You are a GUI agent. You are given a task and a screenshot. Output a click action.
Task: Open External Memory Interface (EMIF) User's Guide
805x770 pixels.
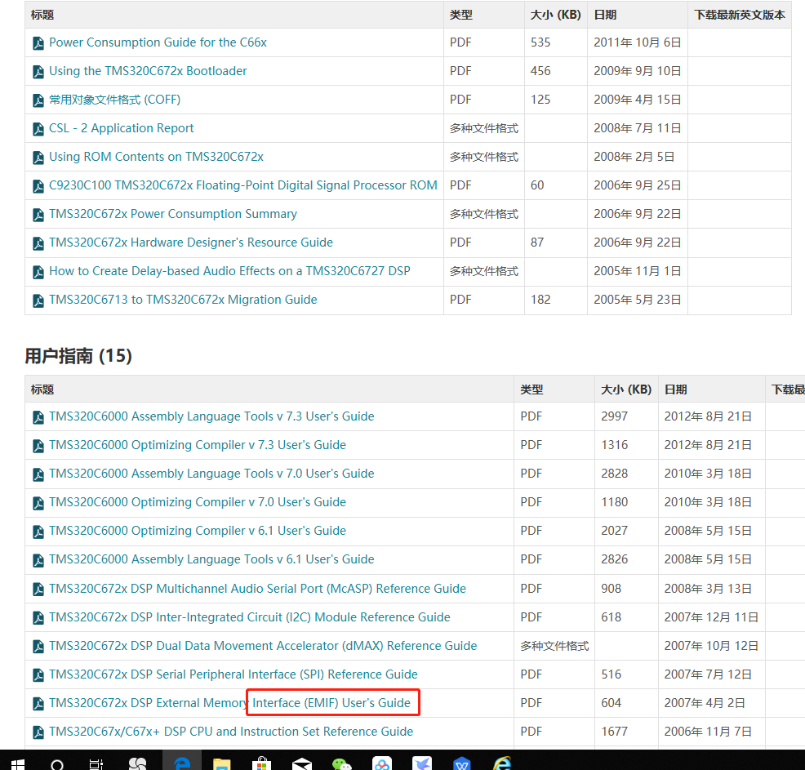pyautogui.click(x=229, y=703)
